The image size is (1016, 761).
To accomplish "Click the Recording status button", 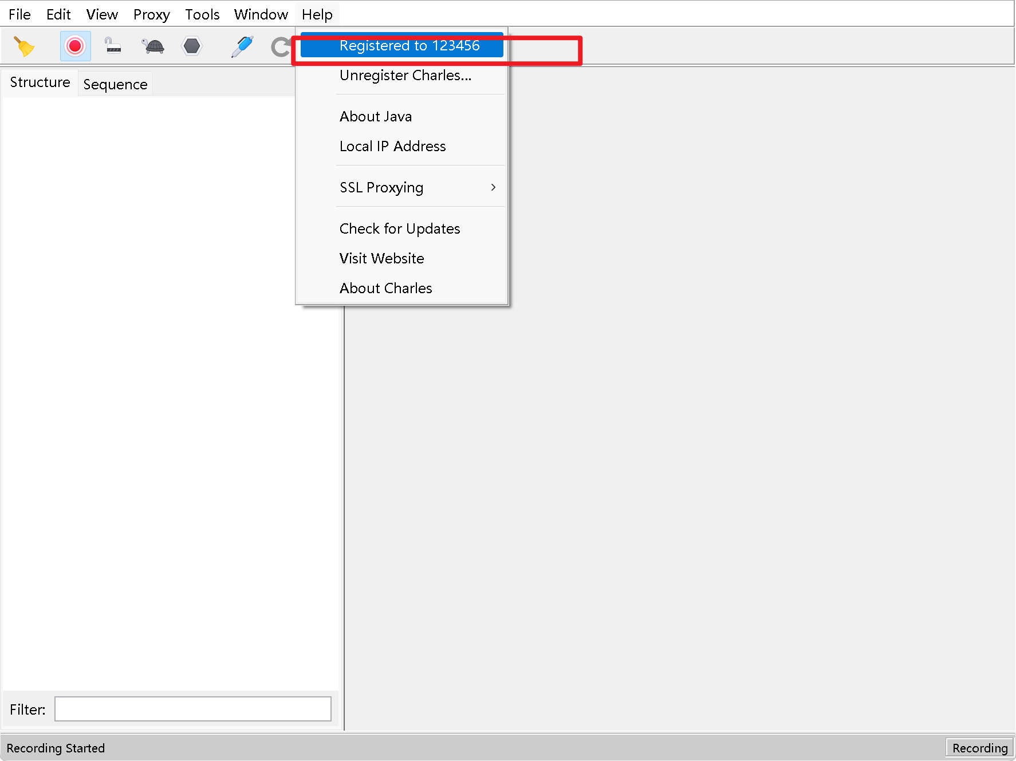I will (x=979, y=748).
